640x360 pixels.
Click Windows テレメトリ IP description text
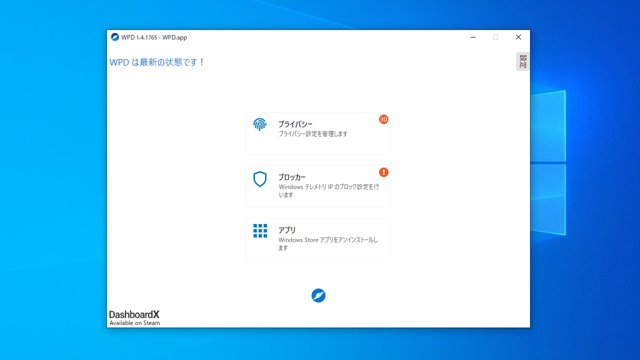point(329,190)
